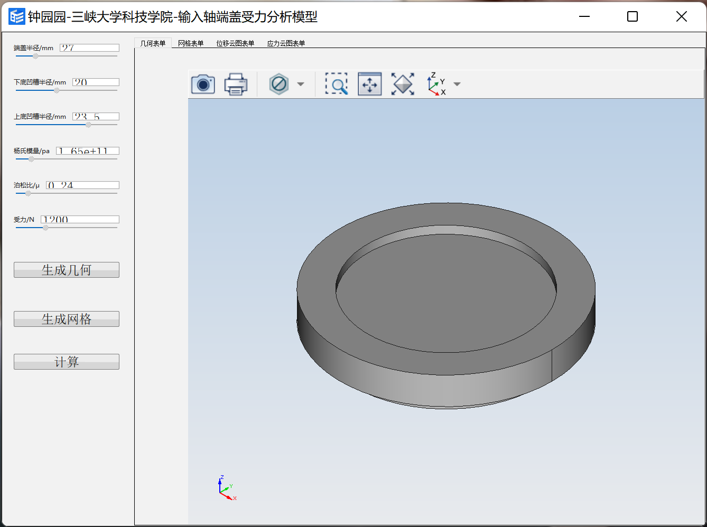Click the XYZ axis view orientation icon

click(x=436, y=84)
